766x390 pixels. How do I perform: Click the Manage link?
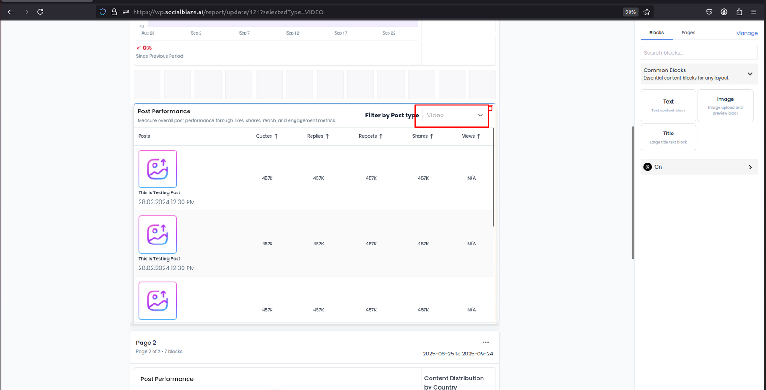coord(746,33)
